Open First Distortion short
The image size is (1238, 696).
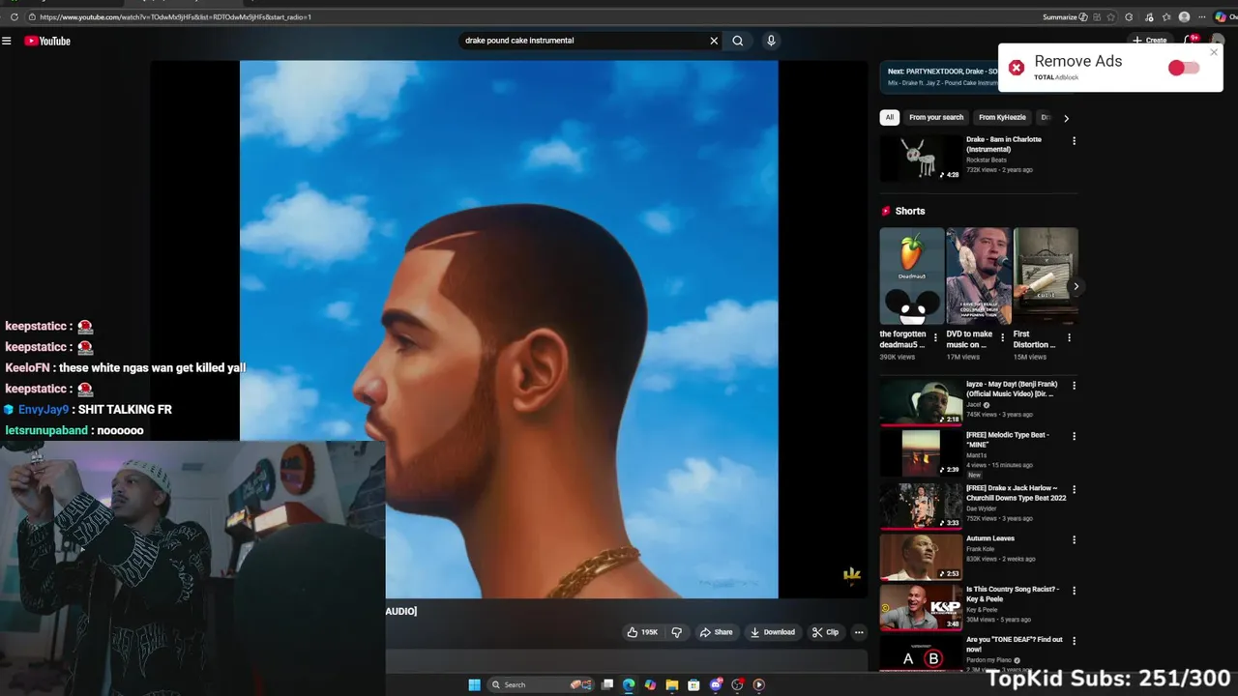point(1046,275)
